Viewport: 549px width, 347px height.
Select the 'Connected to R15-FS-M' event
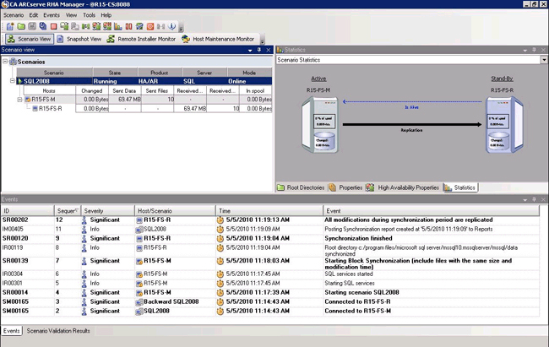tap(269, 311)
